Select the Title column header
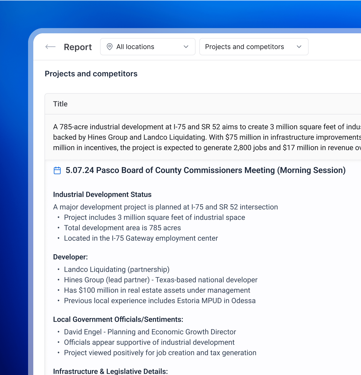Viewport: 361px width, 375px height. click(60, 104)
